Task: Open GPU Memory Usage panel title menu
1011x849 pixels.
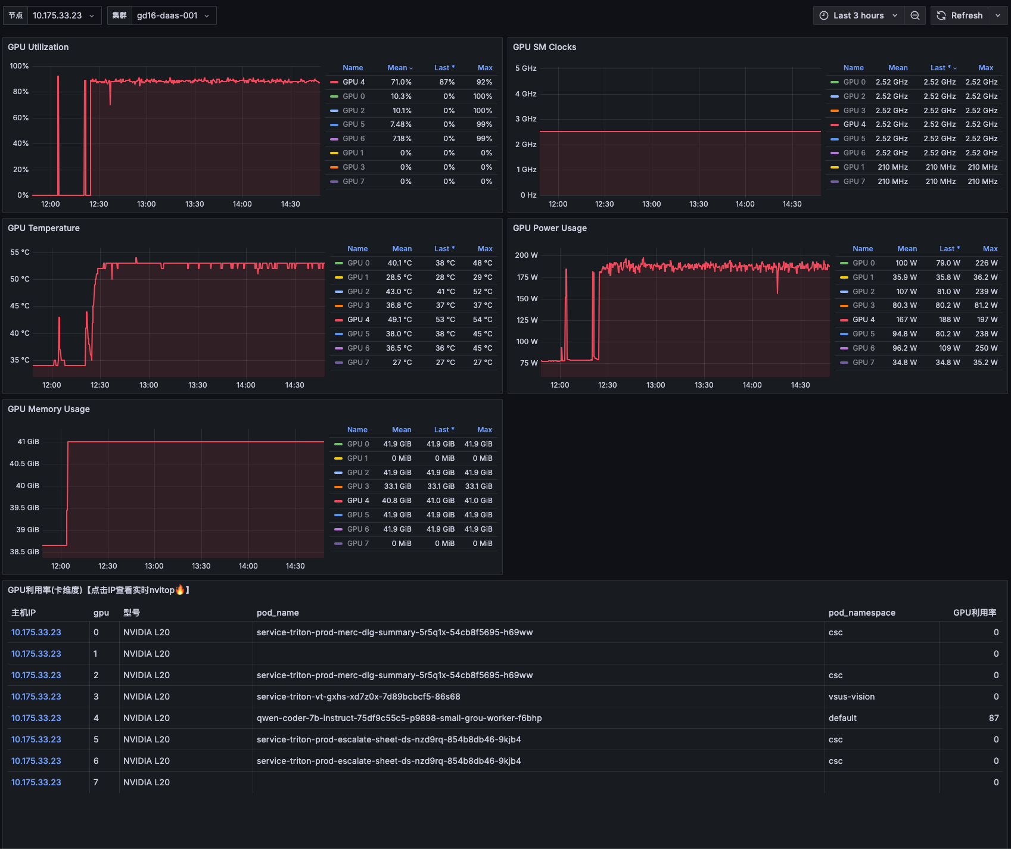Action: coord(49,409)
